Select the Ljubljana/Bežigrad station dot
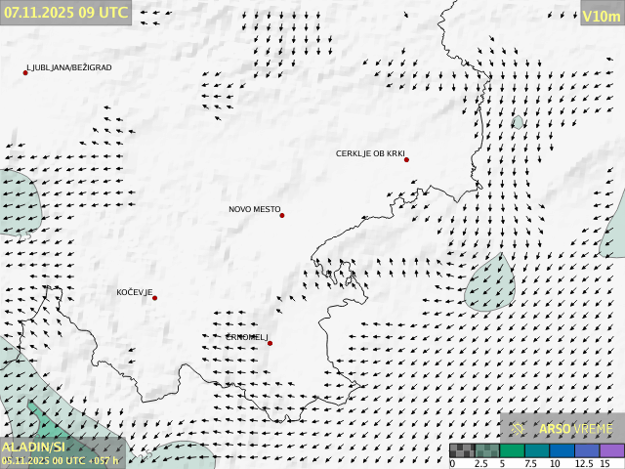Viewport: 625px width, 469px height. 25,72
